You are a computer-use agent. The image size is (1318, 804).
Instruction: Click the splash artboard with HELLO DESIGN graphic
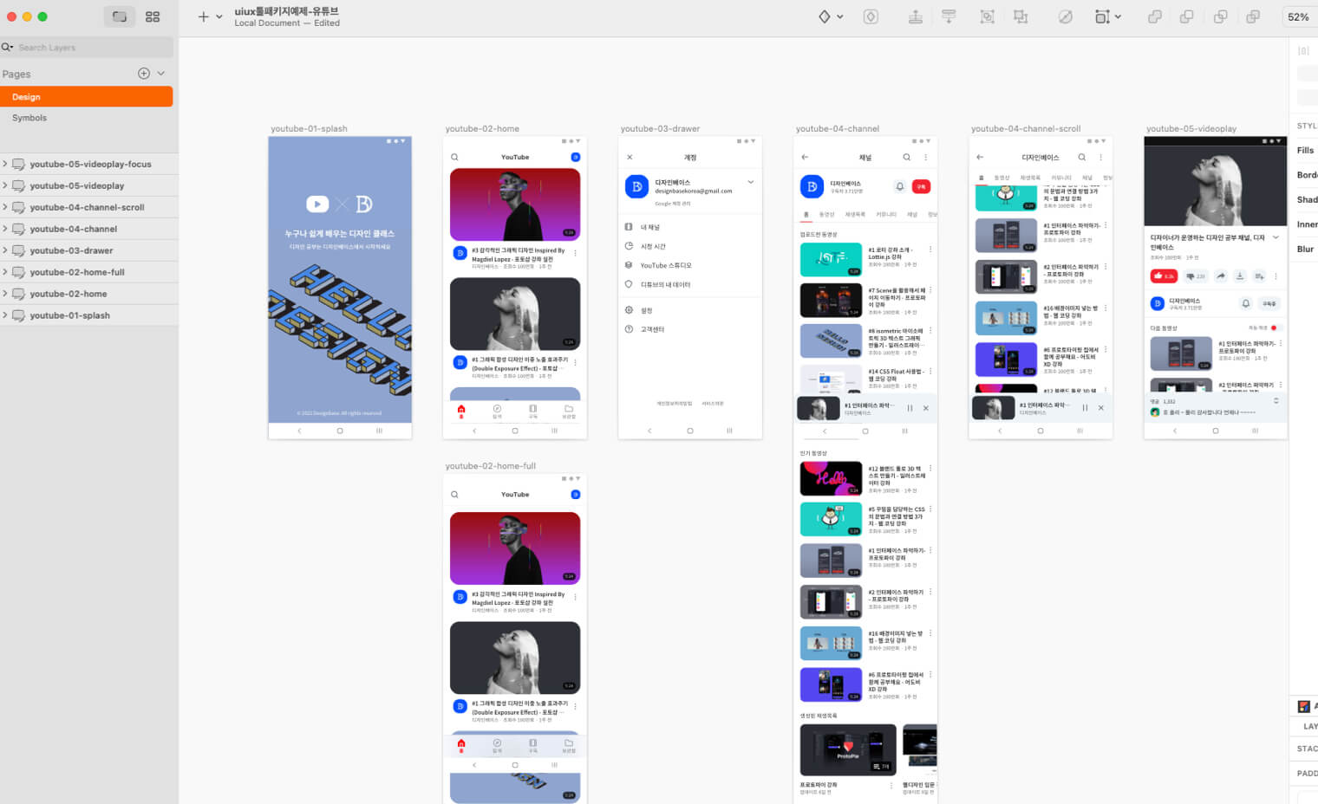point(340,287)
